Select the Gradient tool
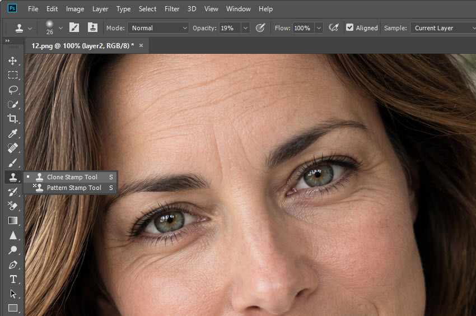476x316 pixels. 12,221
